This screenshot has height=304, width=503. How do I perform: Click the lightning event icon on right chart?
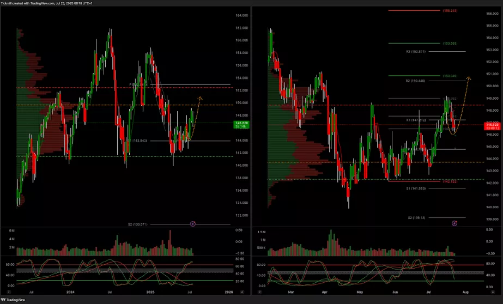pos(453,223)
